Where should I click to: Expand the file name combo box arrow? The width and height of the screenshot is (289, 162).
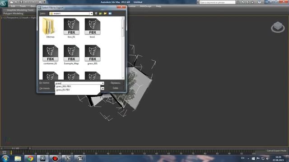(x=103, y=83)
